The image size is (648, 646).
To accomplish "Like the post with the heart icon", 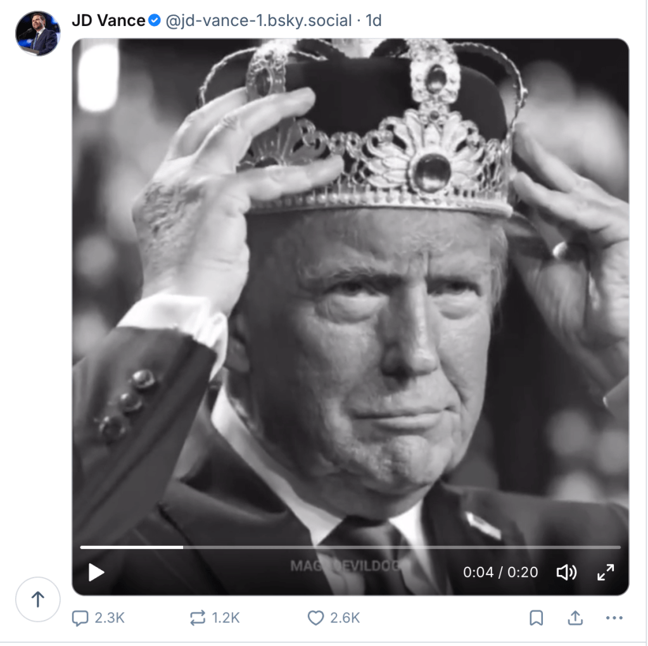I will pos(315,618).
